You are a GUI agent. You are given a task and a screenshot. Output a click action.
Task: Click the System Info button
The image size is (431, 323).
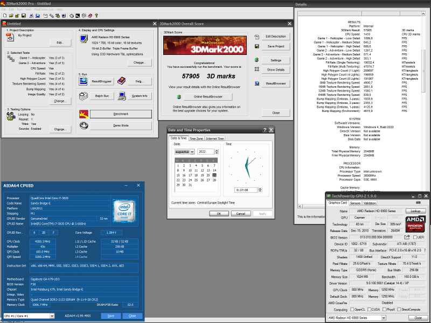(x=140, y=96)
